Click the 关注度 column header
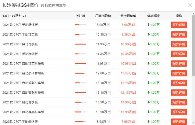Viewport: 195px width, 125px height. (81, 16)
